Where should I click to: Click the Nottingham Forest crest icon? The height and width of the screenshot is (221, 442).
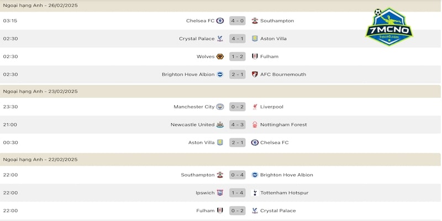coord(255,124)
